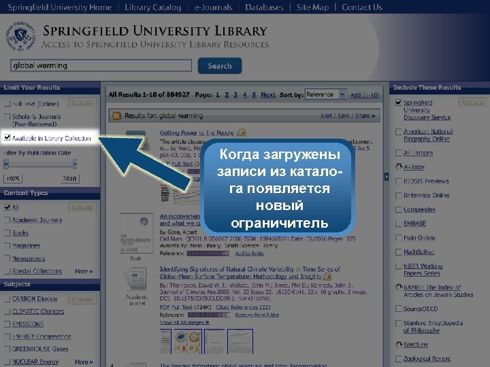This screenshot has height=367, width=490.
Task: Expand More content types
Action: click(x=84, y=271)
